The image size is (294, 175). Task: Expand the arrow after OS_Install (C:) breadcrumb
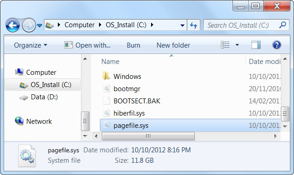152,25
